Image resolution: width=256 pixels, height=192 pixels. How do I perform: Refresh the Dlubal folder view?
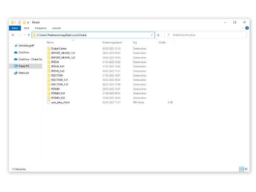158,35
